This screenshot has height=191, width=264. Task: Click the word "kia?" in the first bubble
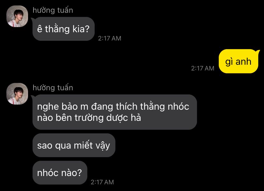pyautogui.click(x=81, y=29)
